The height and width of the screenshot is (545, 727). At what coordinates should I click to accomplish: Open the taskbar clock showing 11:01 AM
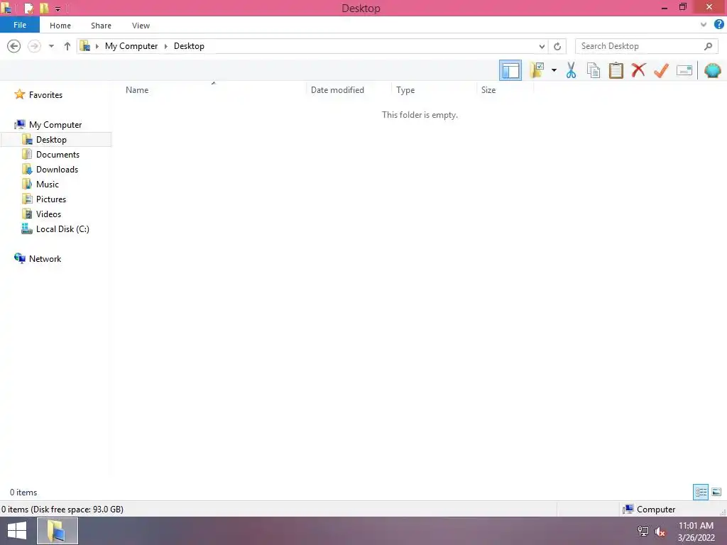coord(696,531)
